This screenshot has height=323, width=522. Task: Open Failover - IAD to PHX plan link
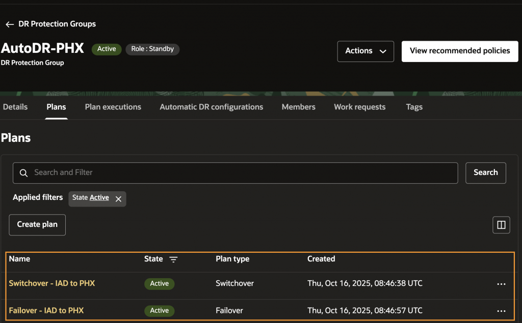click(46, 310)
